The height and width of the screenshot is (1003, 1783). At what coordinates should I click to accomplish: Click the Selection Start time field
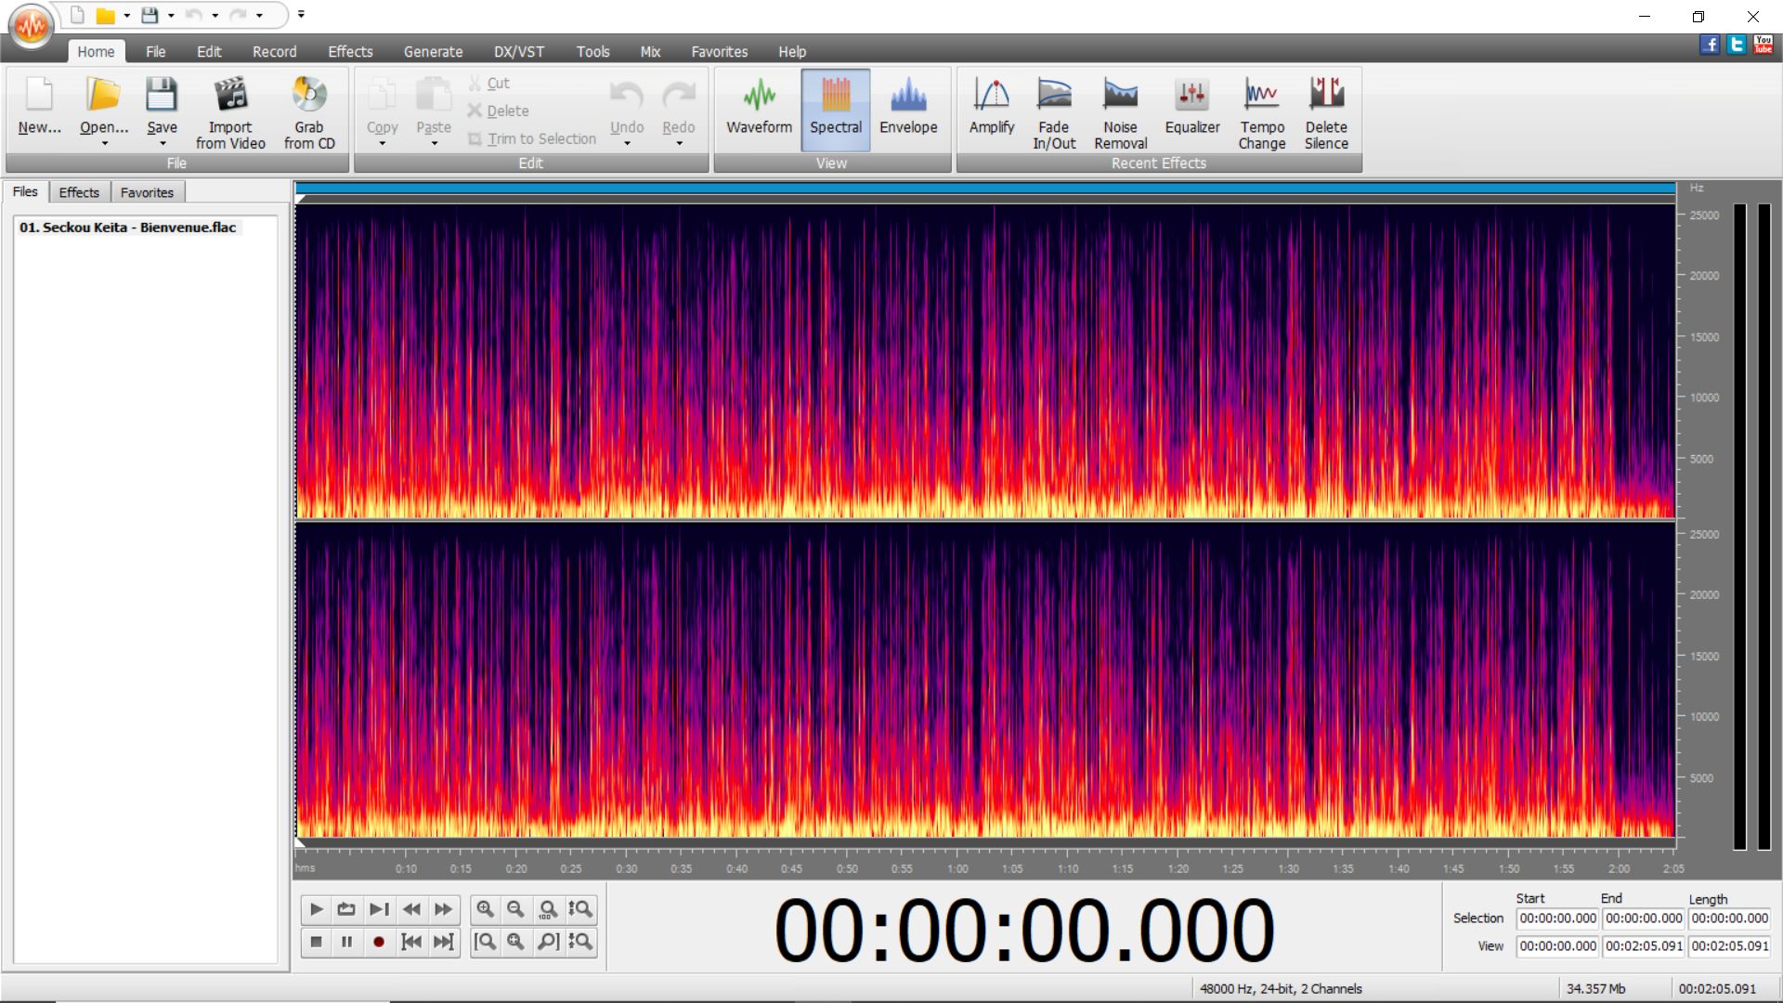pos(1557,918)
